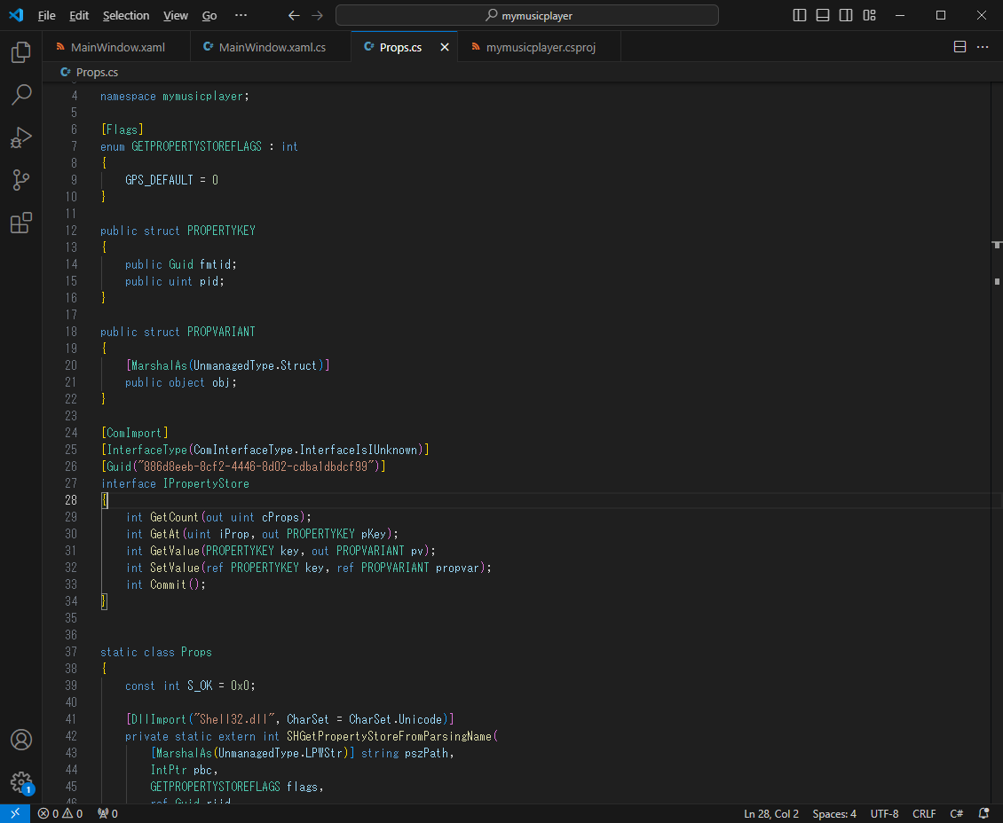Click the ports forwarded status item

[x=107, y=813]
